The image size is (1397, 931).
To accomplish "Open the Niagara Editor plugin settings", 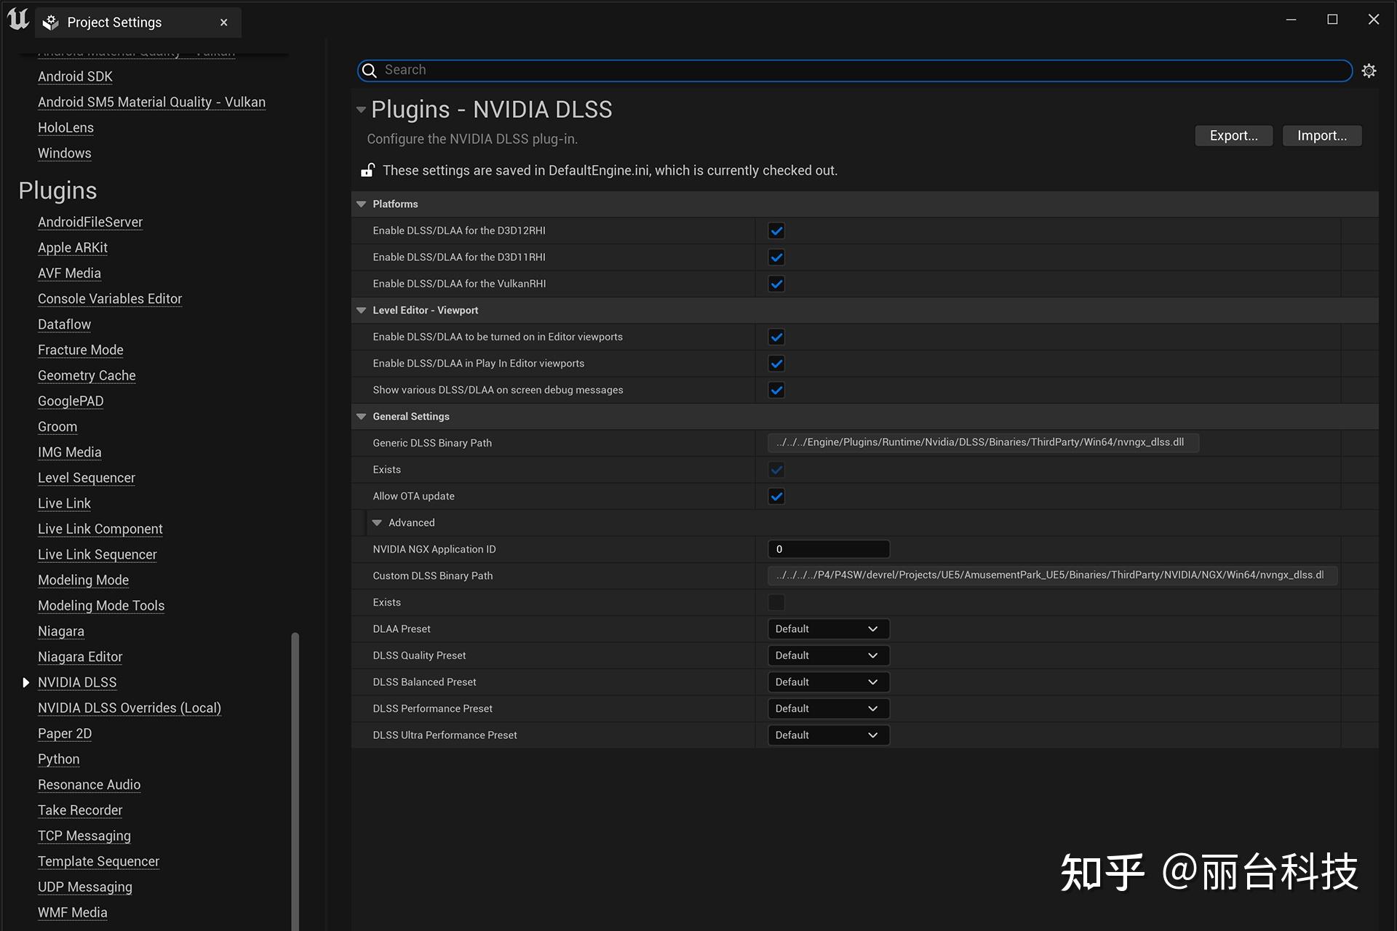I will coord(80,657).
